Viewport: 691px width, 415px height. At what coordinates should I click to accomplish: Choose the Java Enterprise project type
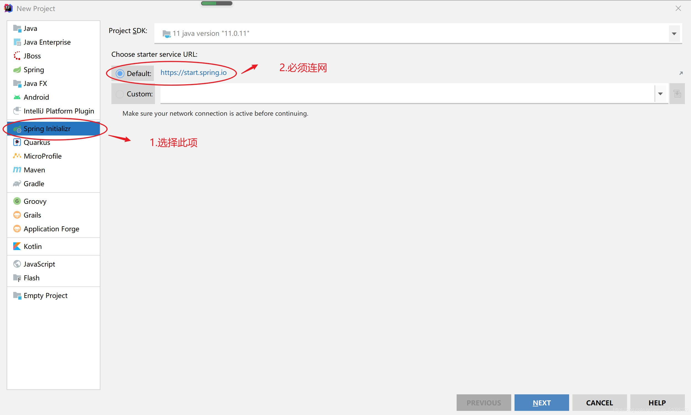[x=53, y=42]
